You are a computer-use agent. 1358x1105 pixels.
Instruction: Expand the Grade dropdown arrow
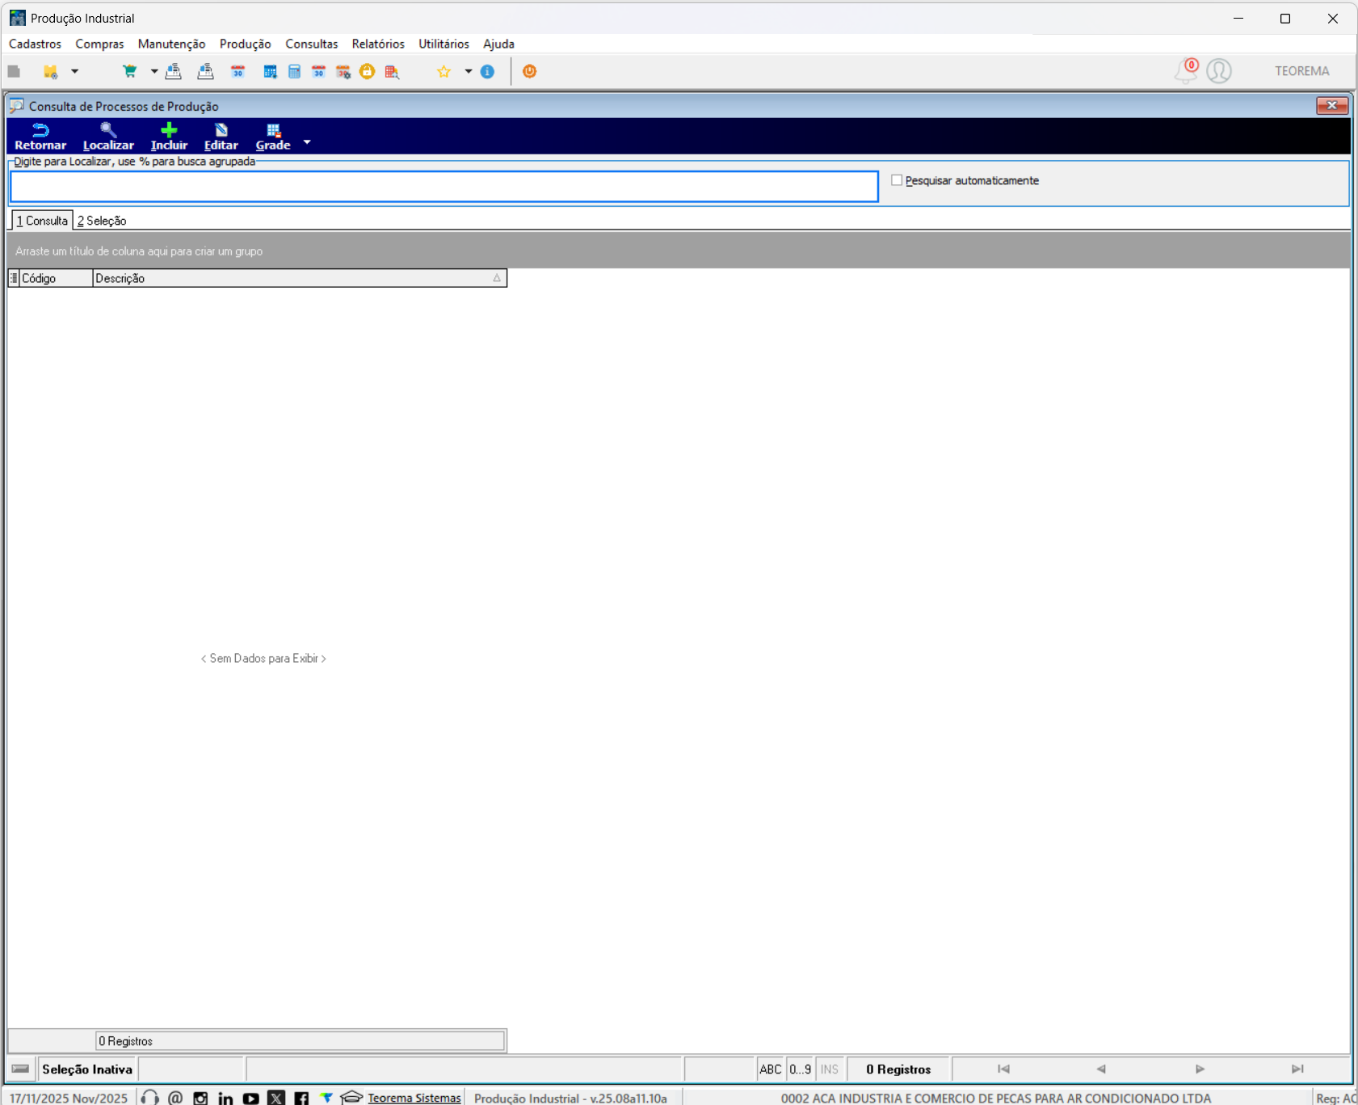point(307,142)
